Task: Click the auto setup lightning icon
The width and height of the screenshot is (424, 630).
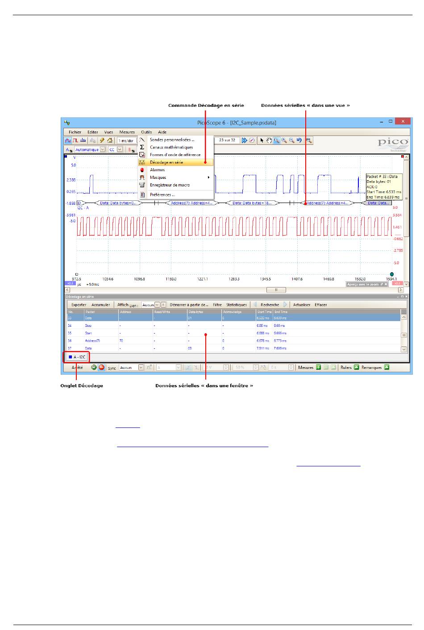Action: pyautogui.click(x=102, y=140)
